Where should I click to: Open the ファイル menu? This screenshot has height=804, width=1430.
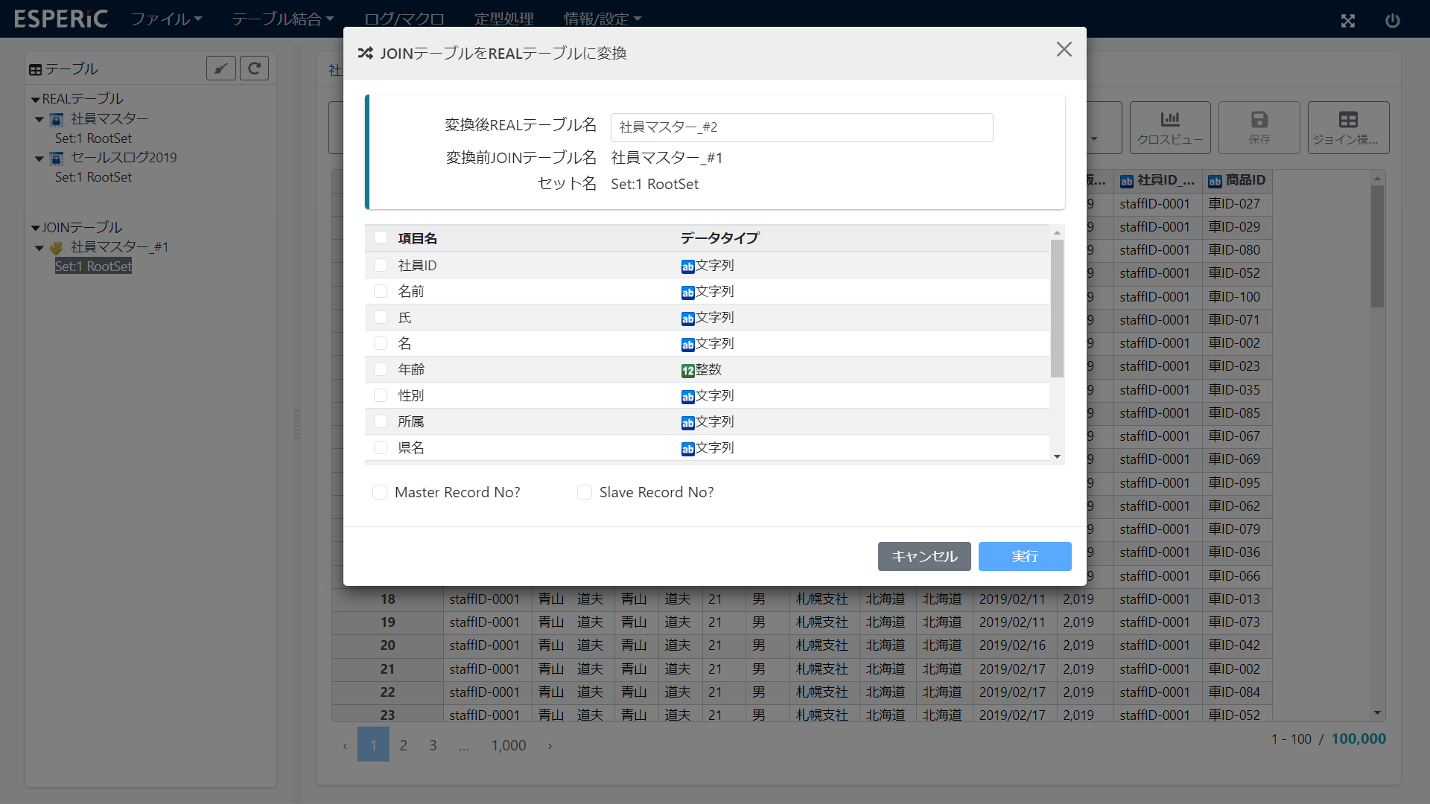(166, 19)
